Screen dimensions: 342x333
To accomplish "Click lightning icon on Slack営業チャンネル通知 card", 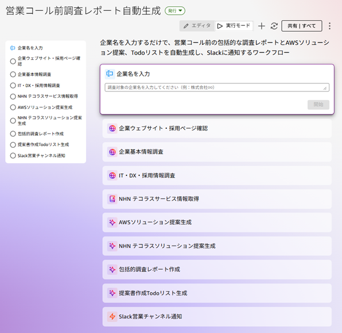I will [112, 316].
